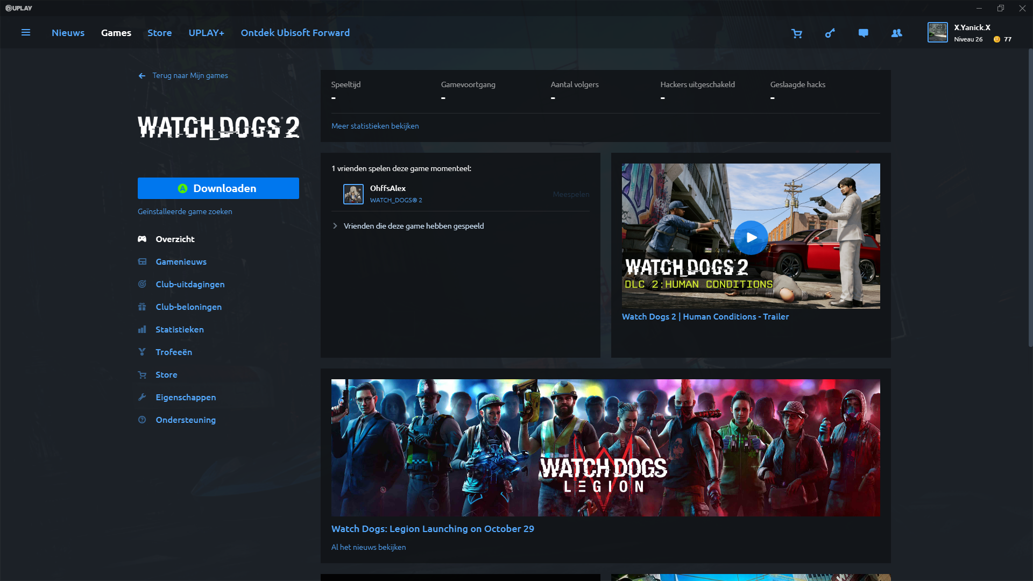Open Eigenschappen in sidebar

click(x=186, y=397)
